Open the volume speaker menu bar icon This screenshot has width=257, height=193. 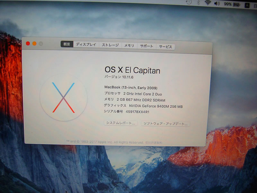click(217, 4)
